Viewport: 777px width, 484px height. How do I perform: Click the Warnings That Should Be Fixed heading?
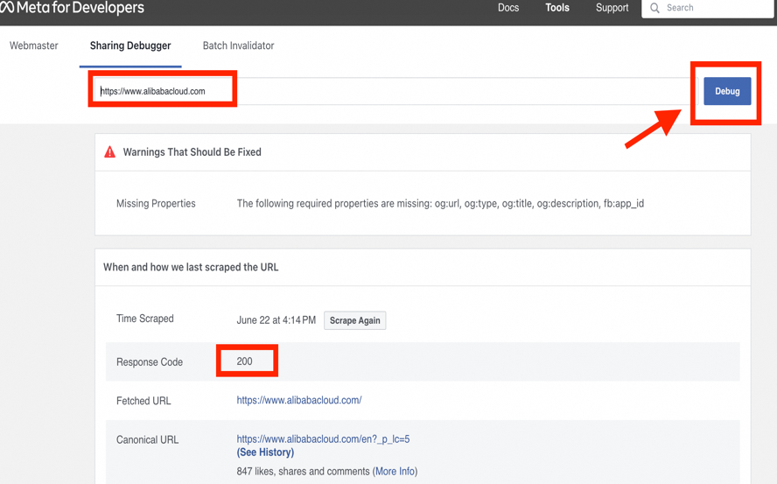[x=192, y=152]
